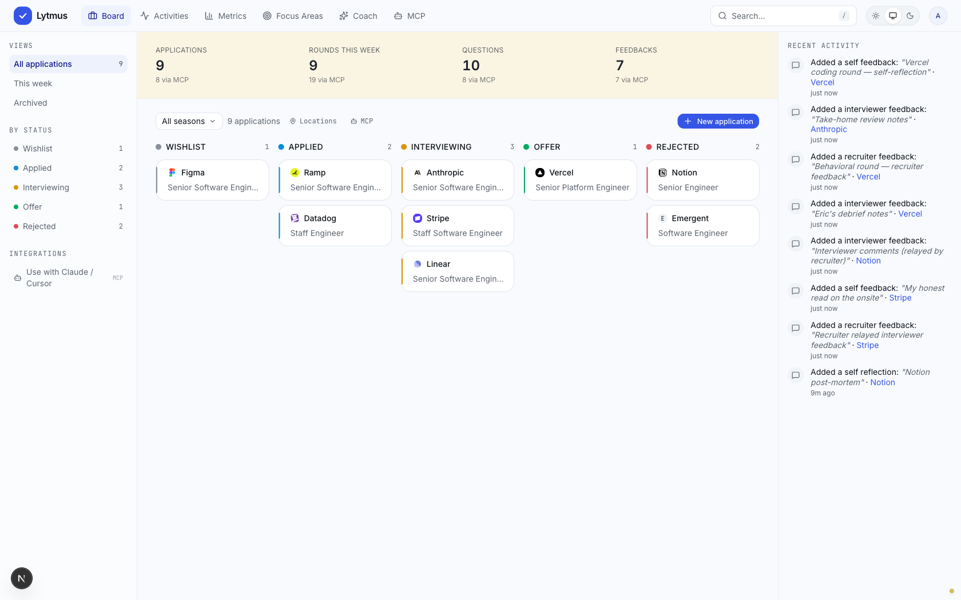The height and width of the screenshot is (600, 961).
Task: Filter by Offer status in sidebar
Action: click(68, 207)
